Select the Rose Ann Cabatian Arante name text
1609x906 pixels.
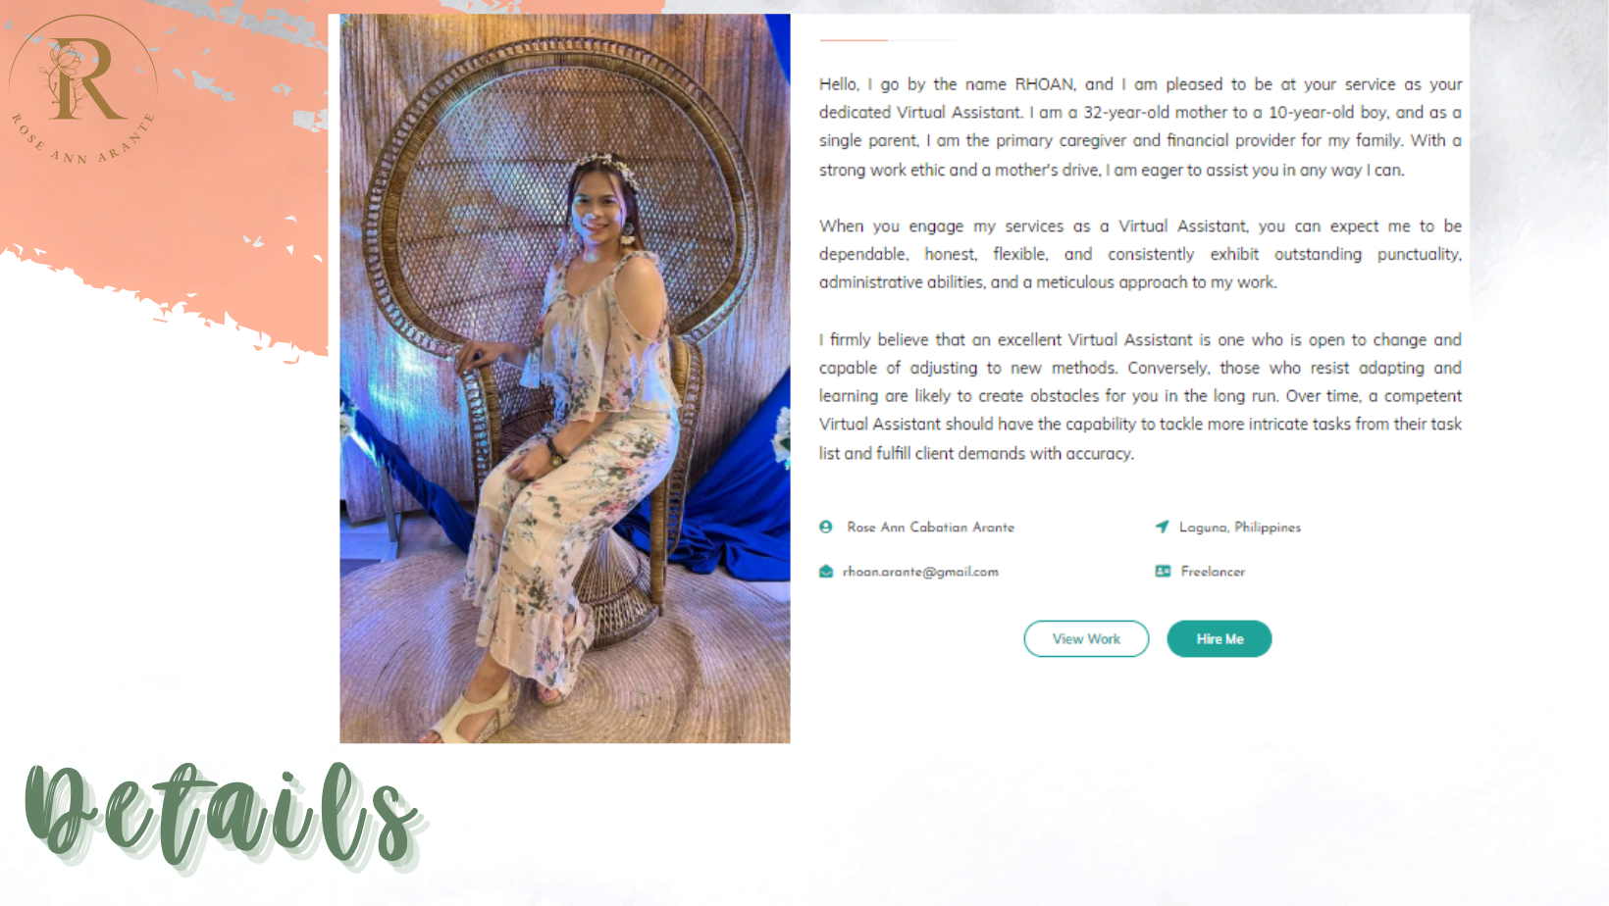[x=930, y=528]
